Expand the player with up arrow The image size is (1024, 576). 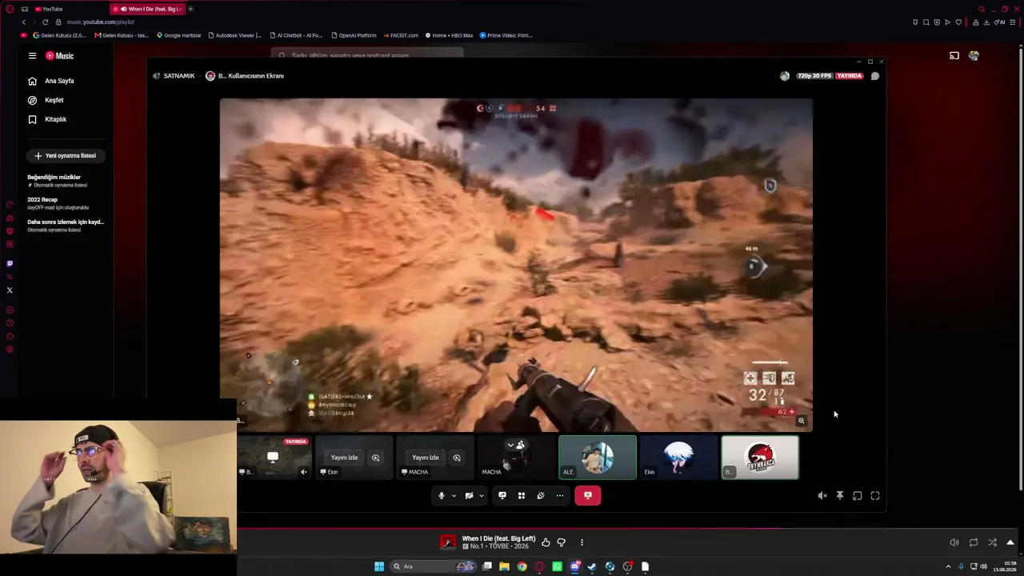pos(1010,542)
